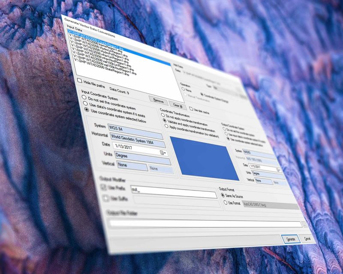
Task: Select output 'Use input data's coordinate system' radio
Action: click(226, 134)
